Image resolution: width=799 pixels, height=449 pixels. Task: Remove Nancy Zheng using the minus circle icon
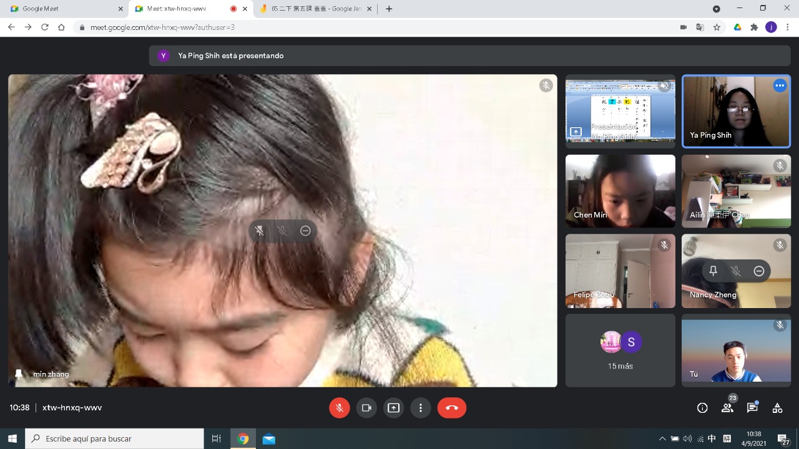click(x=759, y=271)
